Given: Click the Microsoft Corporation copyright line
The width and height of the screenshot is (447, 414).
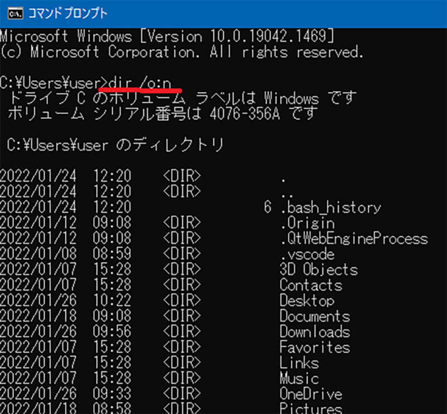Looking at the screenshot, I should click(182, 52).
